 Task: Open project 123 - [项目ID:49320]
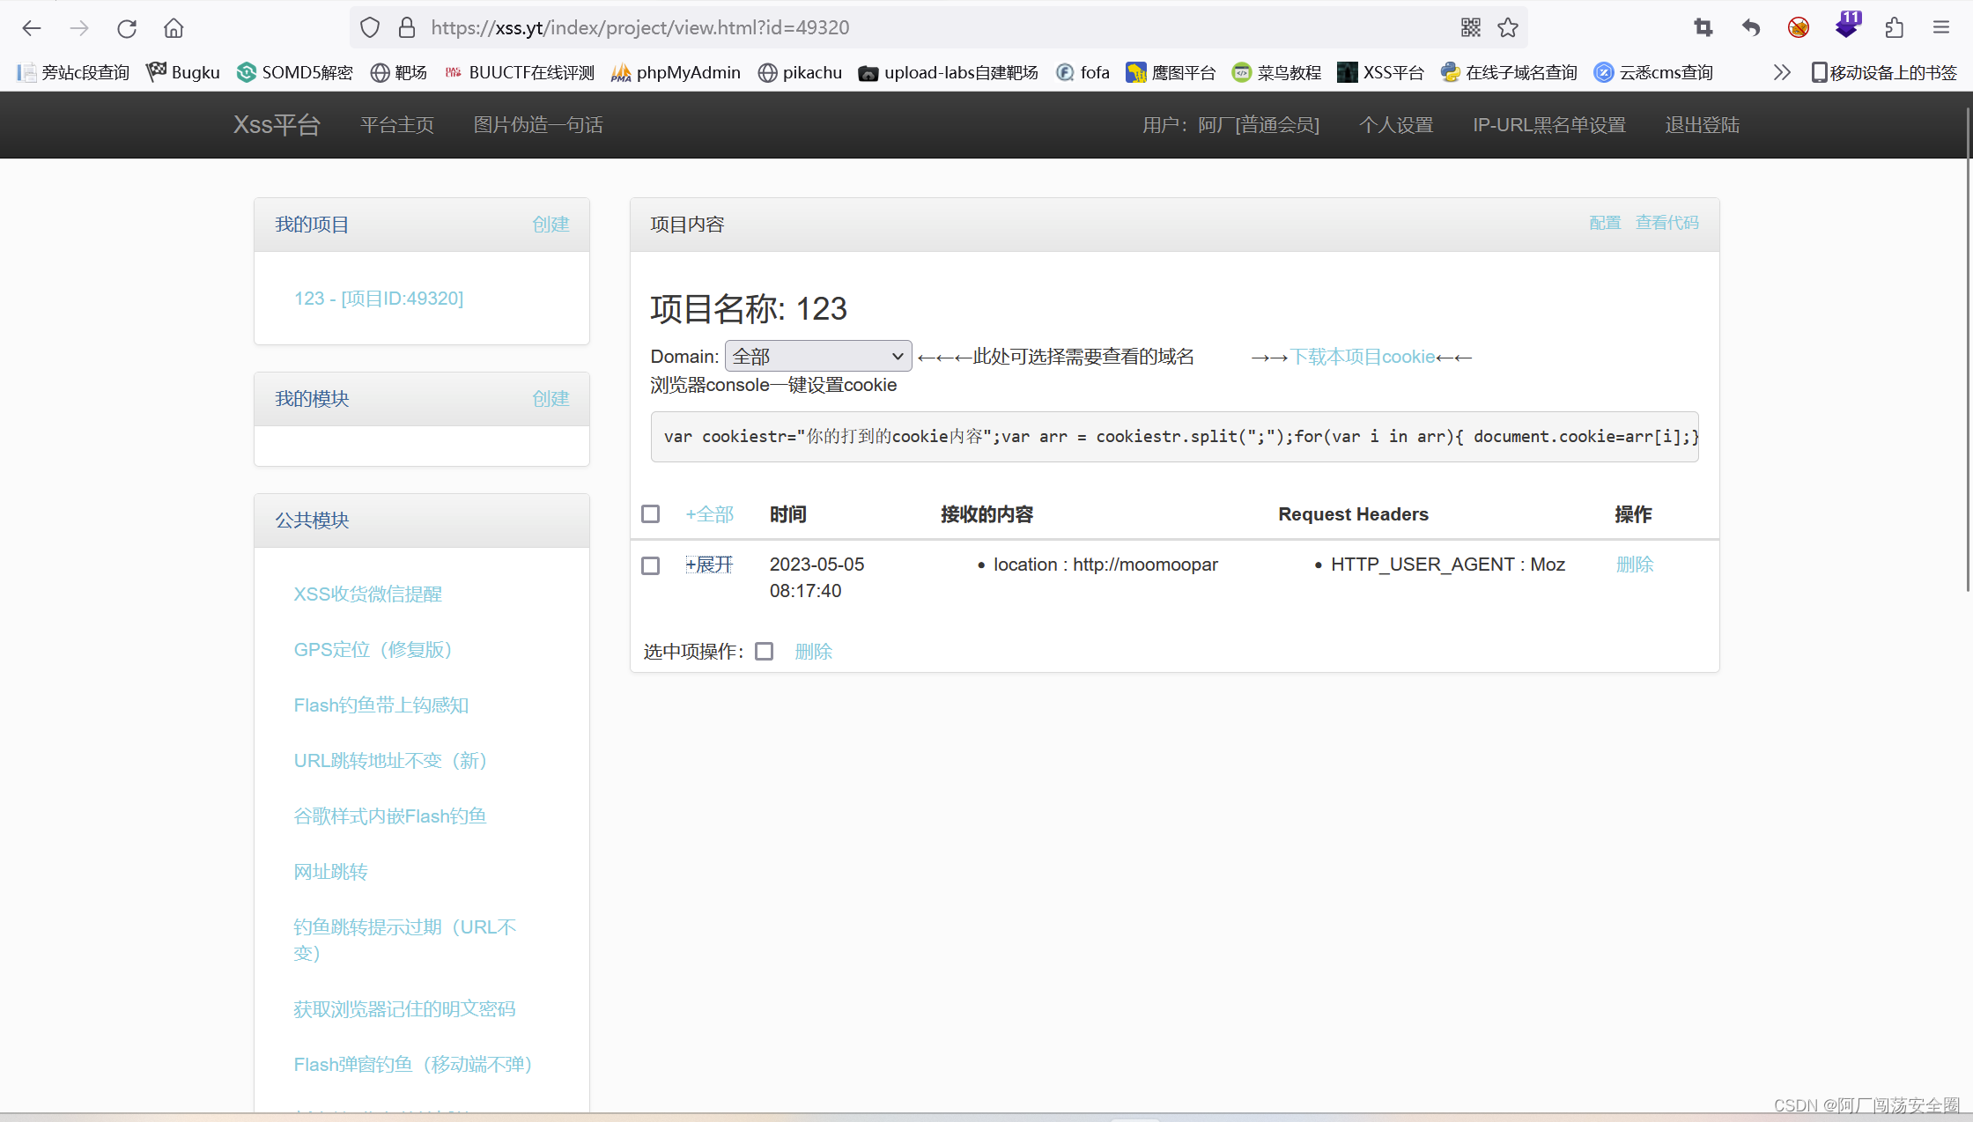[379, 299]
